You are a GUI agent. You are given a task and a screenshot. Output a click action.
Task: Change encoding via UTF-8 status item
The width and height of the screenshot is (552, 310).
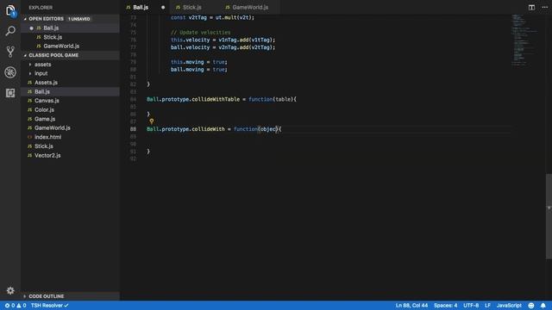point(471,306)
